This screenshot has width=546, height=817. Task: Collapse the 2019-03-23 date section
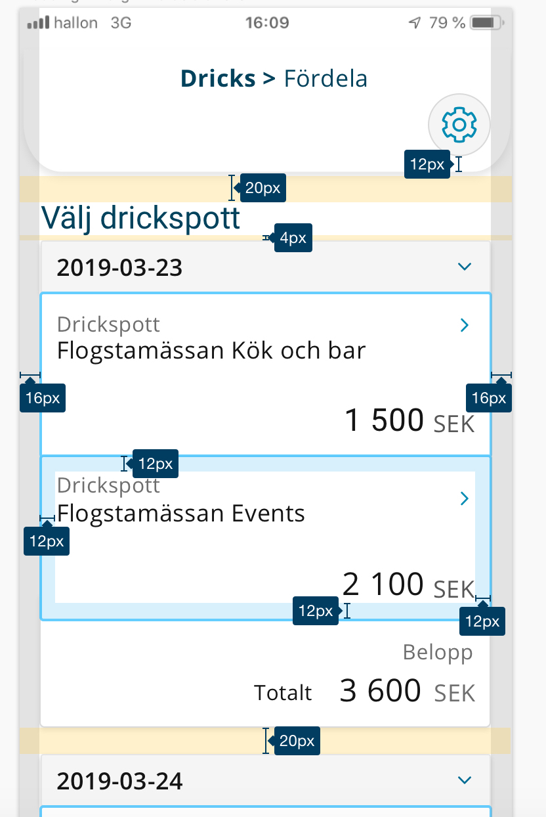click(x=465, y=267)
